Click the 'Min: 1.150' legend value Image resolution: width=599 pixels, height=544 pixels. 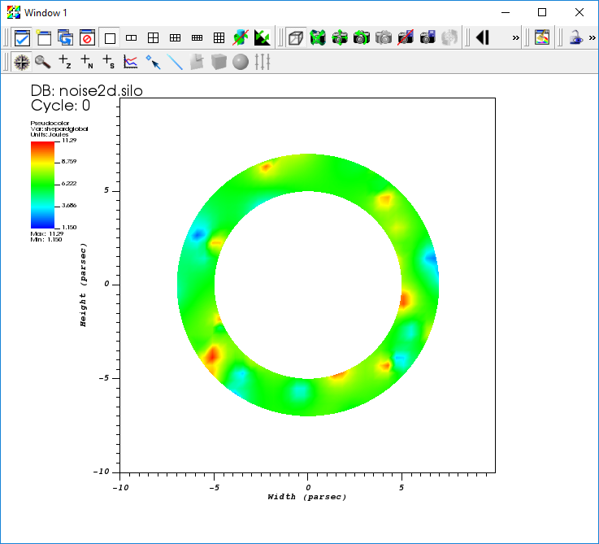(46, 239)
